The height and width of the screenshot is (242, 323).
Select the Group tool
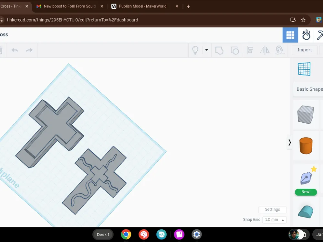219,50
